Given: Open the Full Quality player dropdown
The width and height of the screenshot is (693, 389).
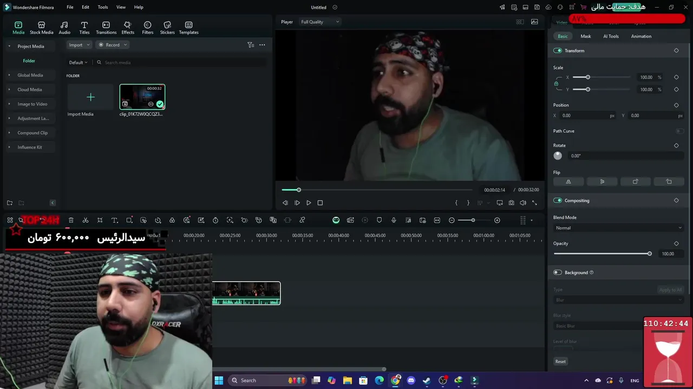Looking at the screenshot, I should (x=320, y=22).
